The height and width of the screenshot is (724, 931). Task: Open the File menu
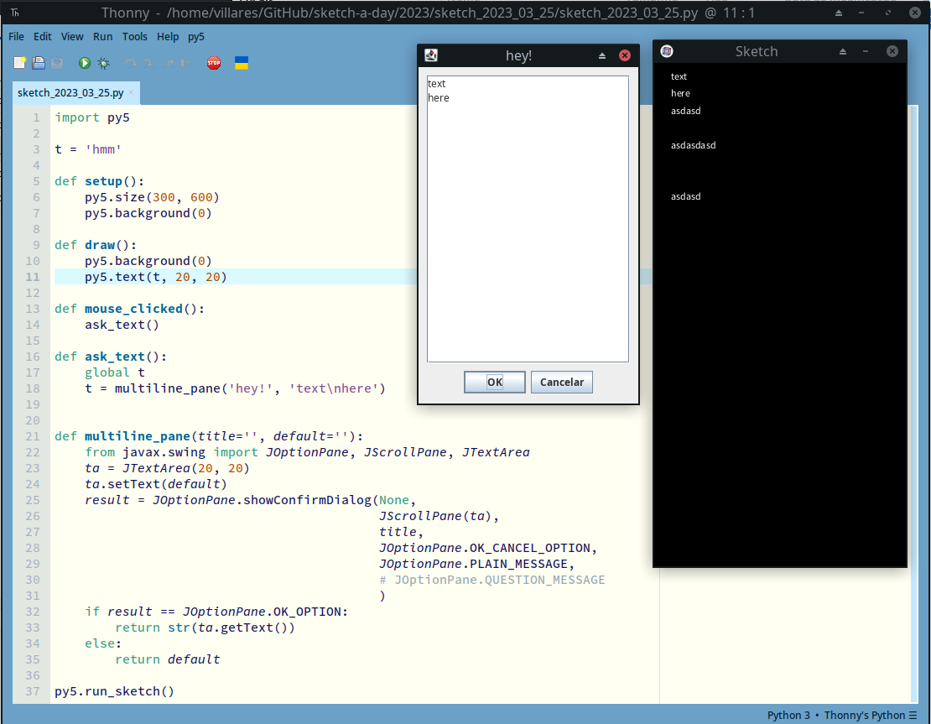[x=16, y=37]
